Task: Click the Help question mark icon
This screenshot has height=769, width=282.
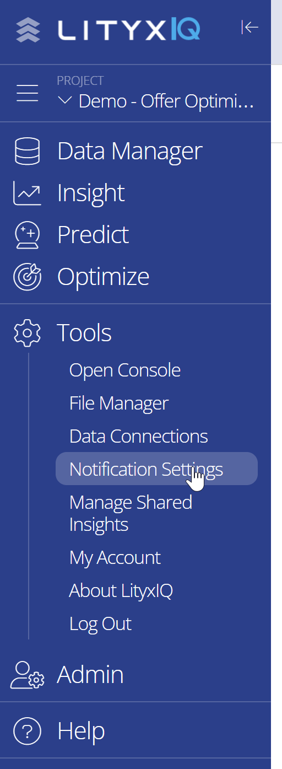Action: tap(27, 732)
